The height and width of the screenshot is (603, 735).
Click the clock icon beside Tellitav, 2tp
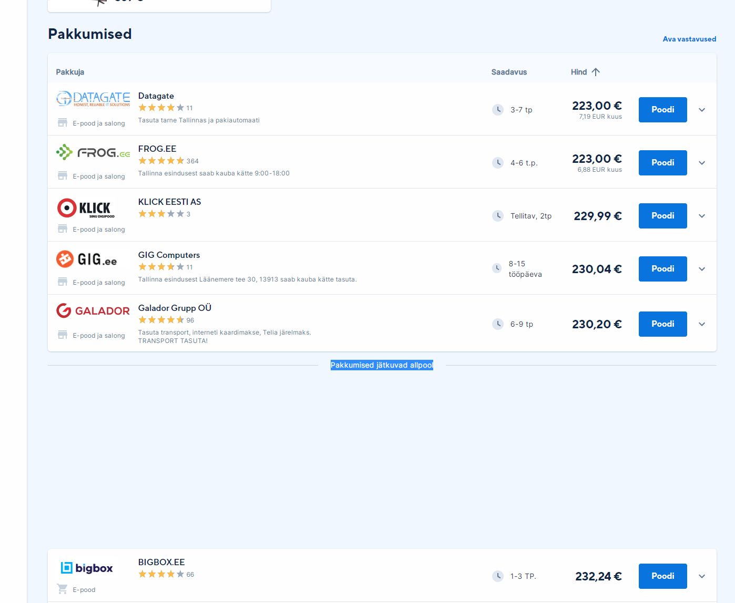[x=497, y=216]
